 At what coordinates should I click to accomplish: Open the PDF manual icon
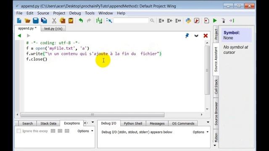pyautogui.click(x=197, y=21)
